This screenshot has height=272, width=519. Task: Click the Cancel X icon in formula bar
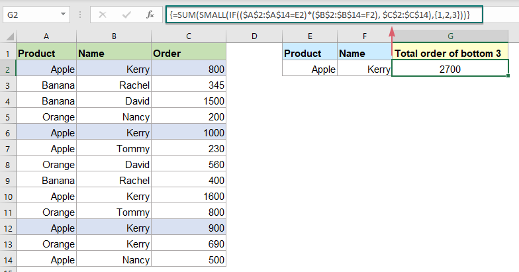(x=103, y=13)
